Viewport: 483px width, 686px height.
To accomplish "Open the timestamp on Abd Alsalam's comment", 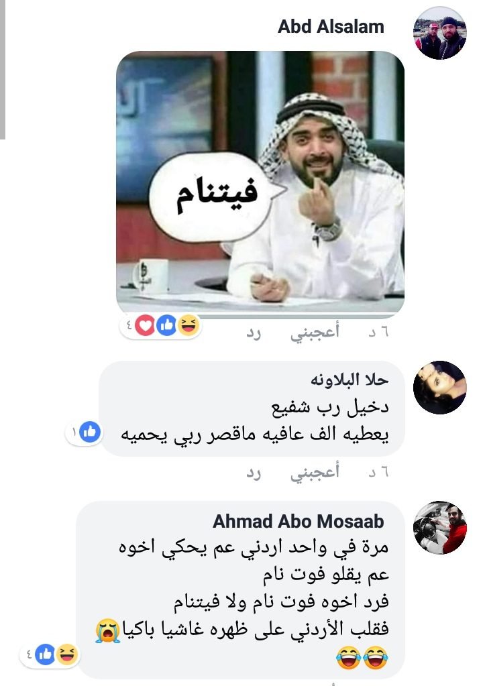I will (x=378, y=333).
